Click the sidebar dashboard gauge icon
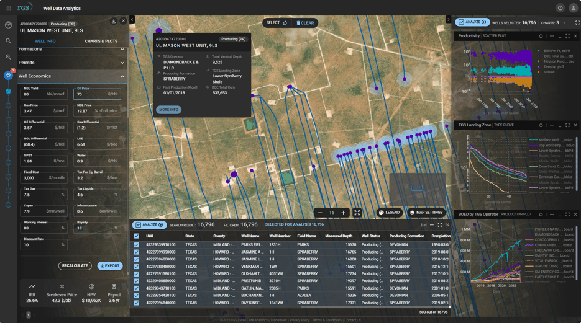The width and height of the screenshot is (581, 323). pyautogui.click(x=8, y=25)
